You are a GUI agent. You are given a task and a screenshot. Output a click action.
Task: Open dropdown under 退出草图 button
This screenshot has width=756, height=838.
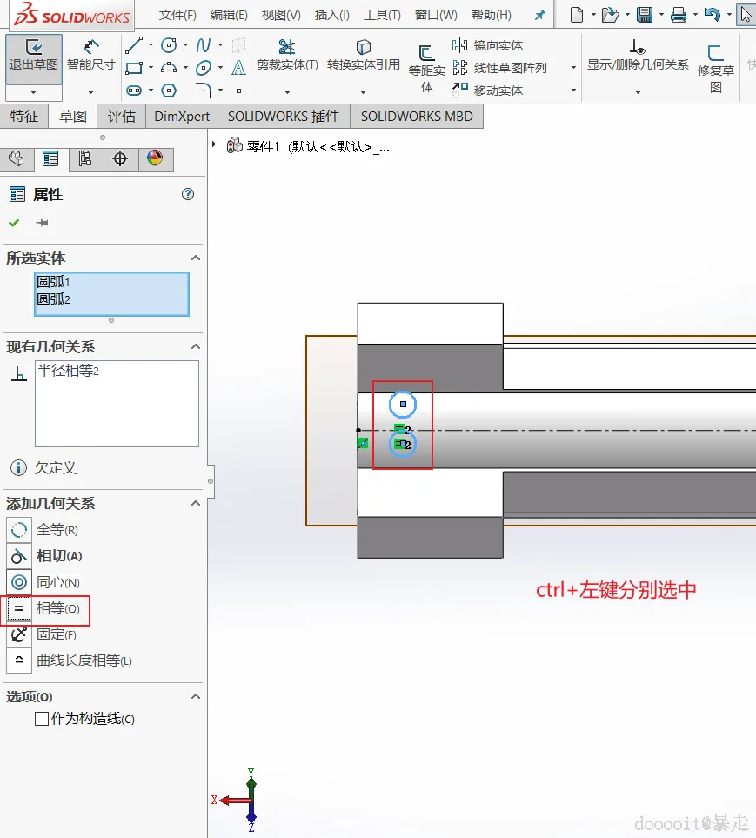pyautogui.click(x=34, y=92)
